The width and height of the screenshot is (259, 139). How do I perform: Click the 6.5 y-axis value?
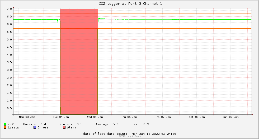coord(10,17)
